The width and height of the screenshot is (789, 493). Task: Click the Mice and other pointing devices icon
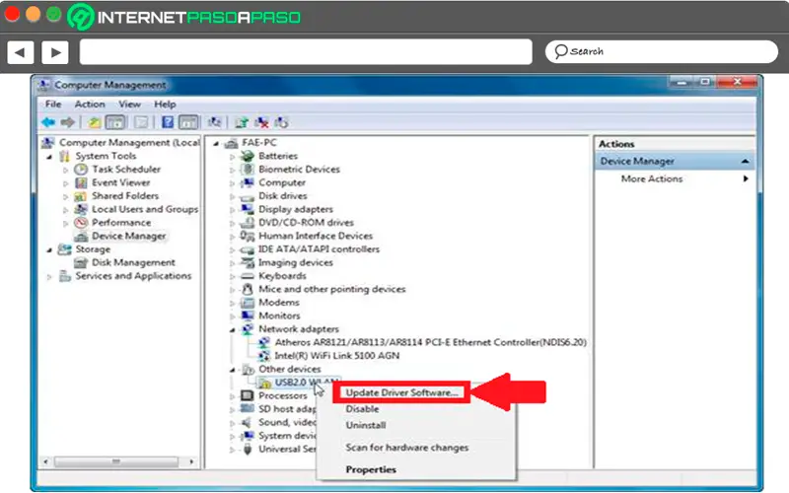(x=248, y=289)
